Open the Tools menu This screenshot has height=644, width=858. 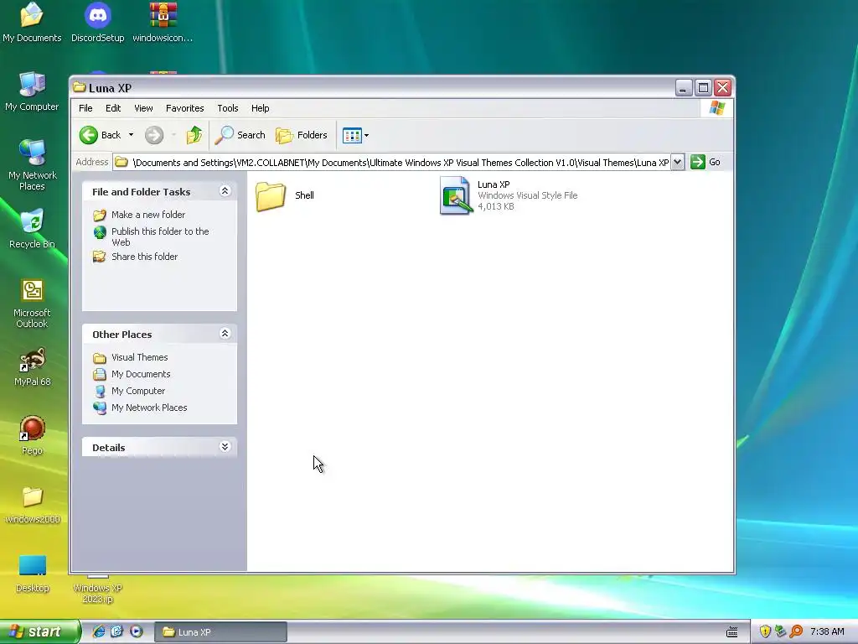pyautogui.click(x=228, y=108)
